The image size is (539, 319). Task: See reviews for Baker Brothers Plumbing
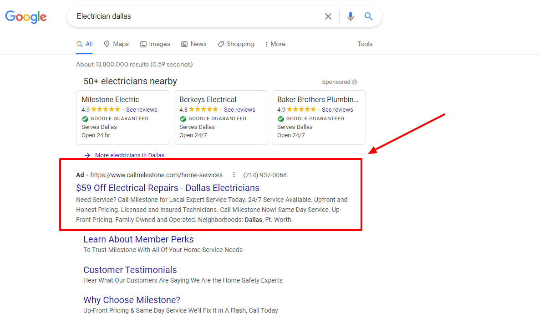pos(338,109)
